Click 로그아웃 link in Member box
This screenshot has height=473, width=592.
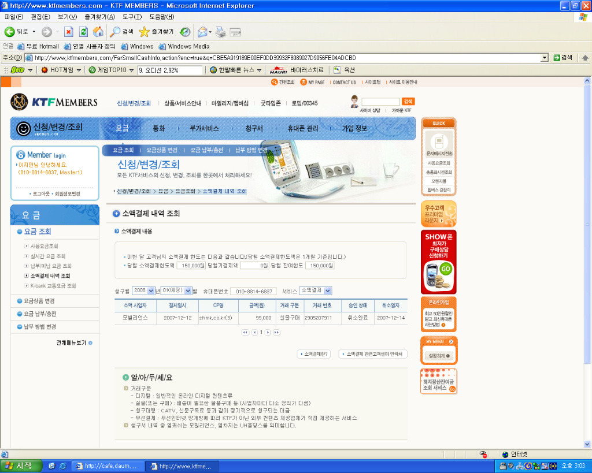tap(41, 193)
